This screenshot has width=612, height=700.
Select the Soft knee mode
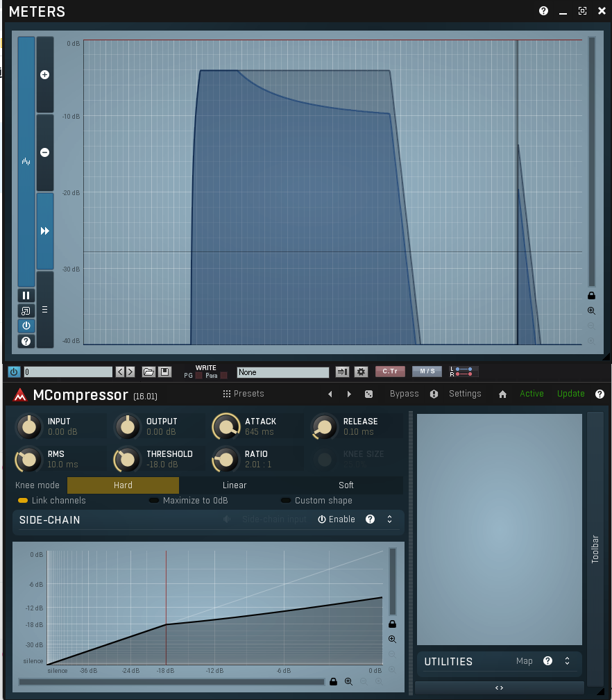[x=346, y=485]
